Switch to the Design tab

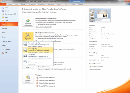[23, 4]
